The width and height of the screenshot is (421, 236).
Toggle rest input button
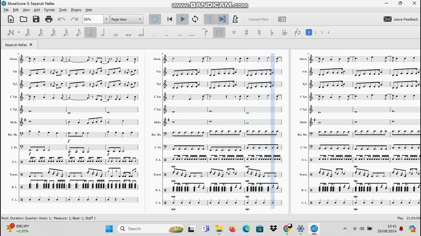click(x=219, y=32)
